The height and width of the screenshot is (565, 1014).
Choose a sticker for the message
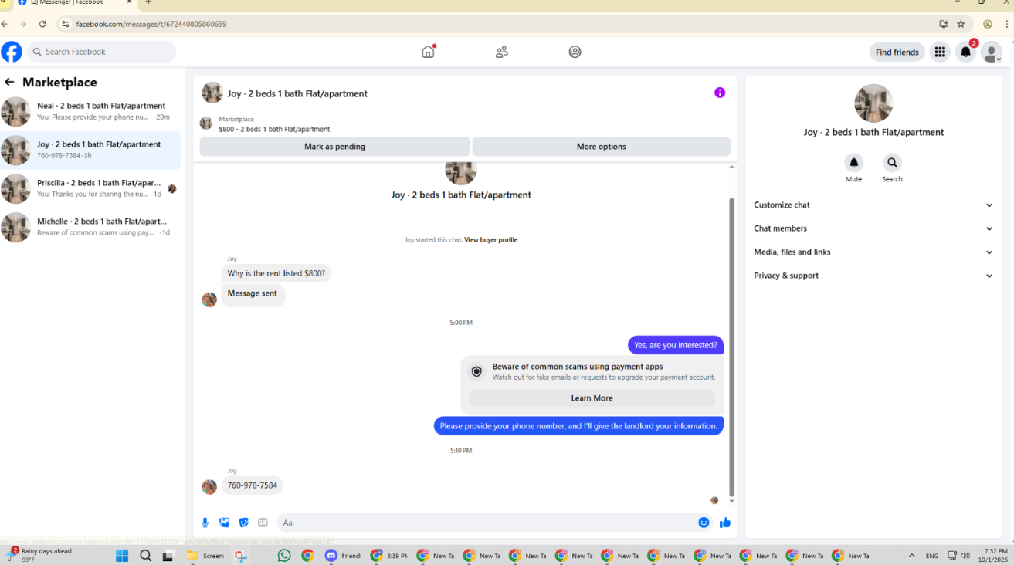[244, 523]
